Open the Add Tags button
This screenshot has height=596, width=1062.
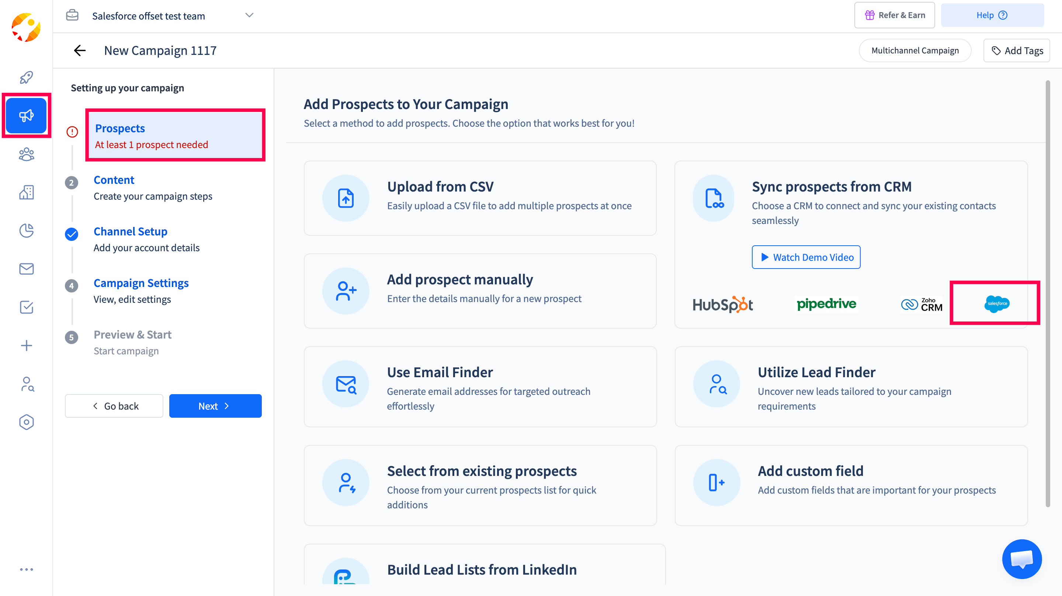coord(1016,51)
